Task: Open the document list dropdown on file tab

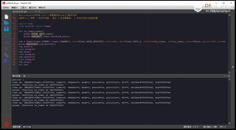Action: coord(36,11)
